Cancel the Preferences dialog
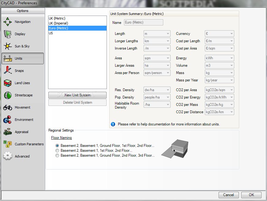Viewport: 267px width, 201px height. 228,195
